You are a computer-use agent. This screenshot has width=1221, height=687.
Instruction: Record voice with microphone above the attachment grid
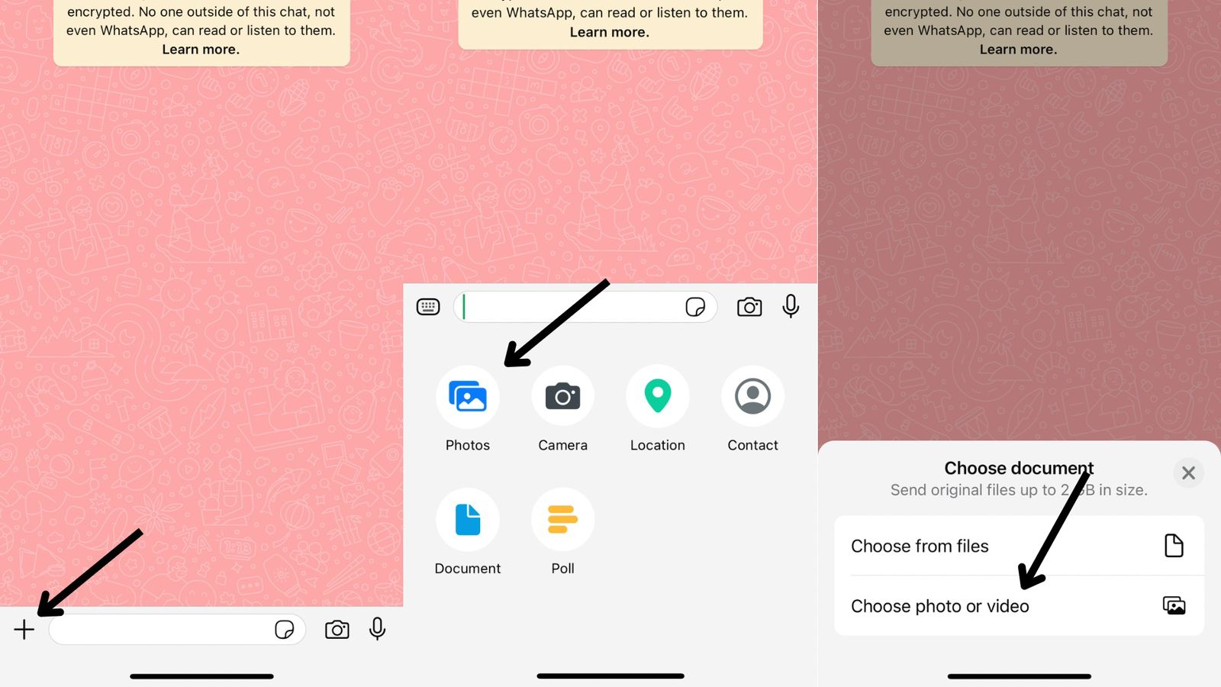pyautogui.click(x=791, y=307)
